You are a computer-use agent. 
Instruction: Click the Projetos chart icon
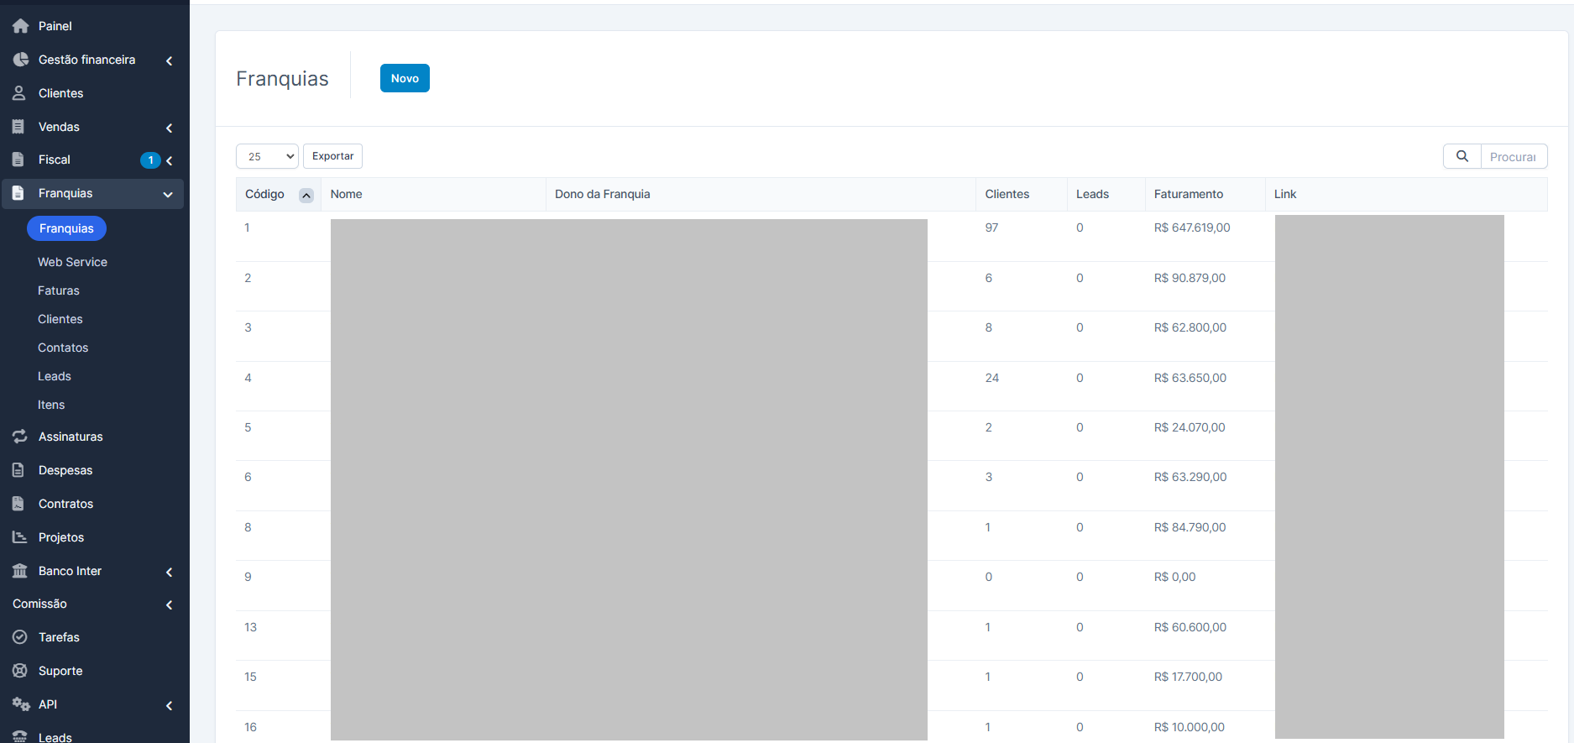20,537
